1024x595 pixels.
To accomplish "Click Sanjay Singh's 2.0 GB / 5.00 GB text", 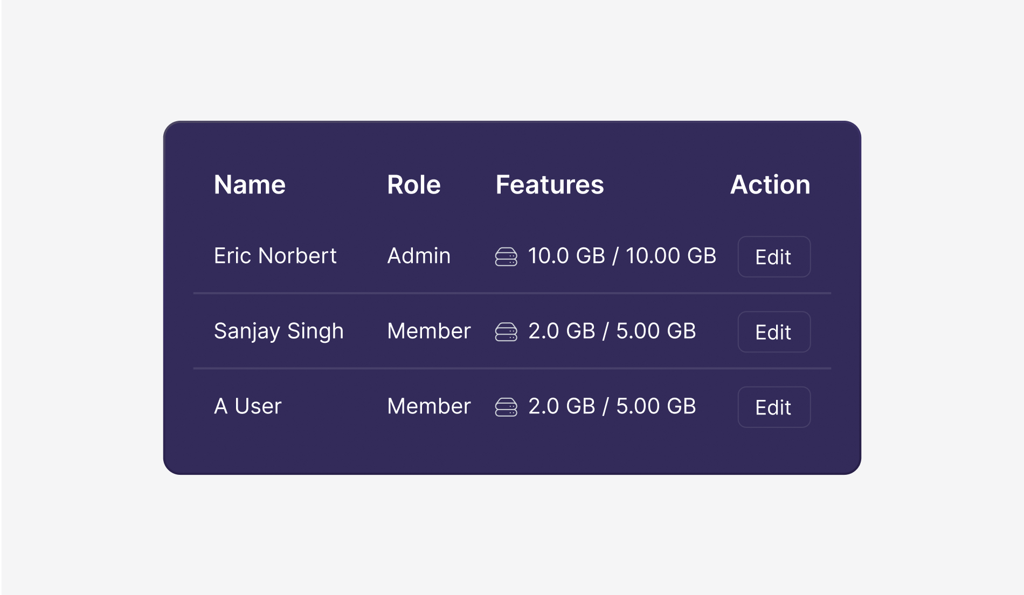I will [612, 331].
